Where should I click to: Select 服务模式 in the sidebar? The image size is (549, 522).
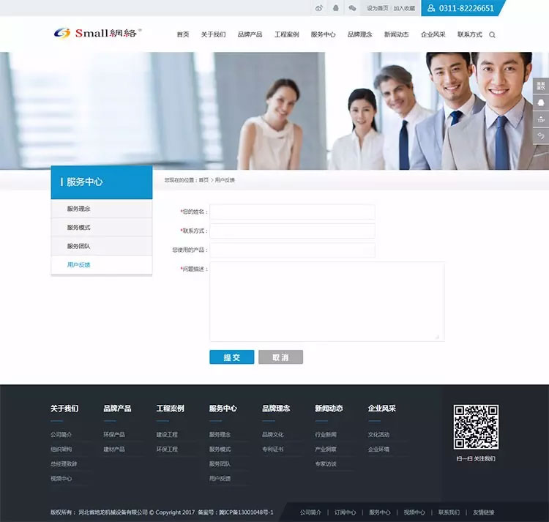click(x=102, y=228)
